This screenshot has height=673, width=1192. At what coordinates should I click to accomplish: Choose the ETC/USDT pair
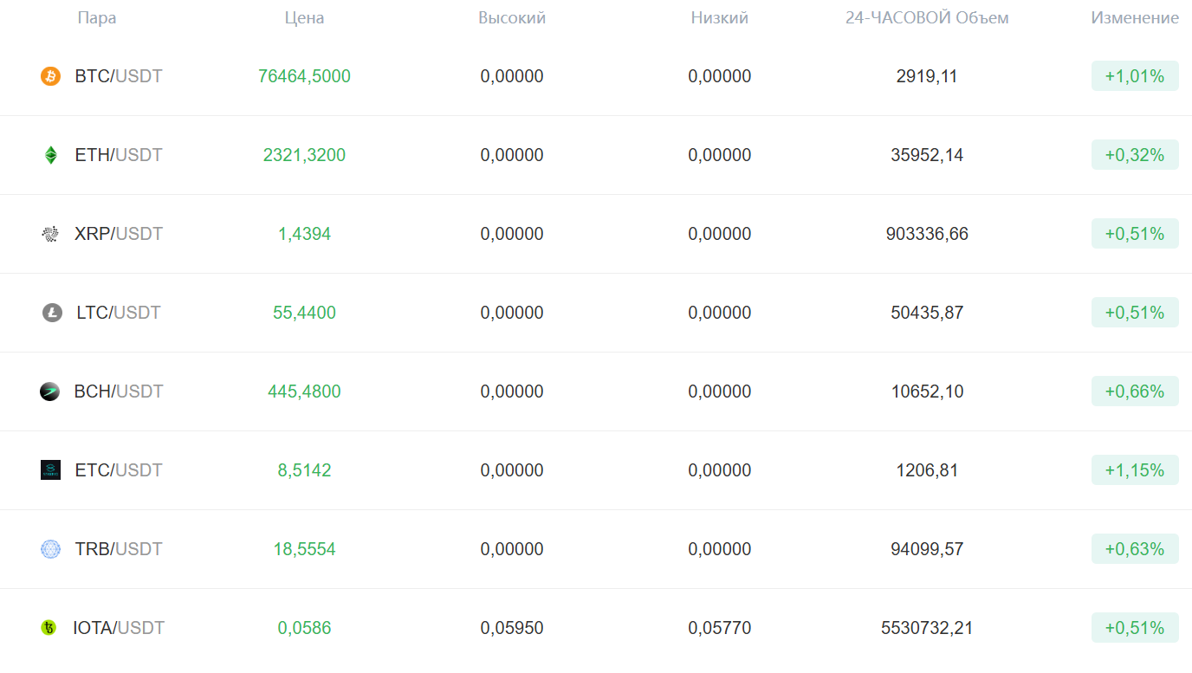point(119,470)
